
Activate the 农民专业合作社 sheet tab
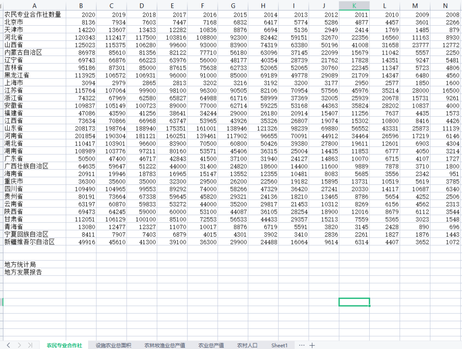64,345
